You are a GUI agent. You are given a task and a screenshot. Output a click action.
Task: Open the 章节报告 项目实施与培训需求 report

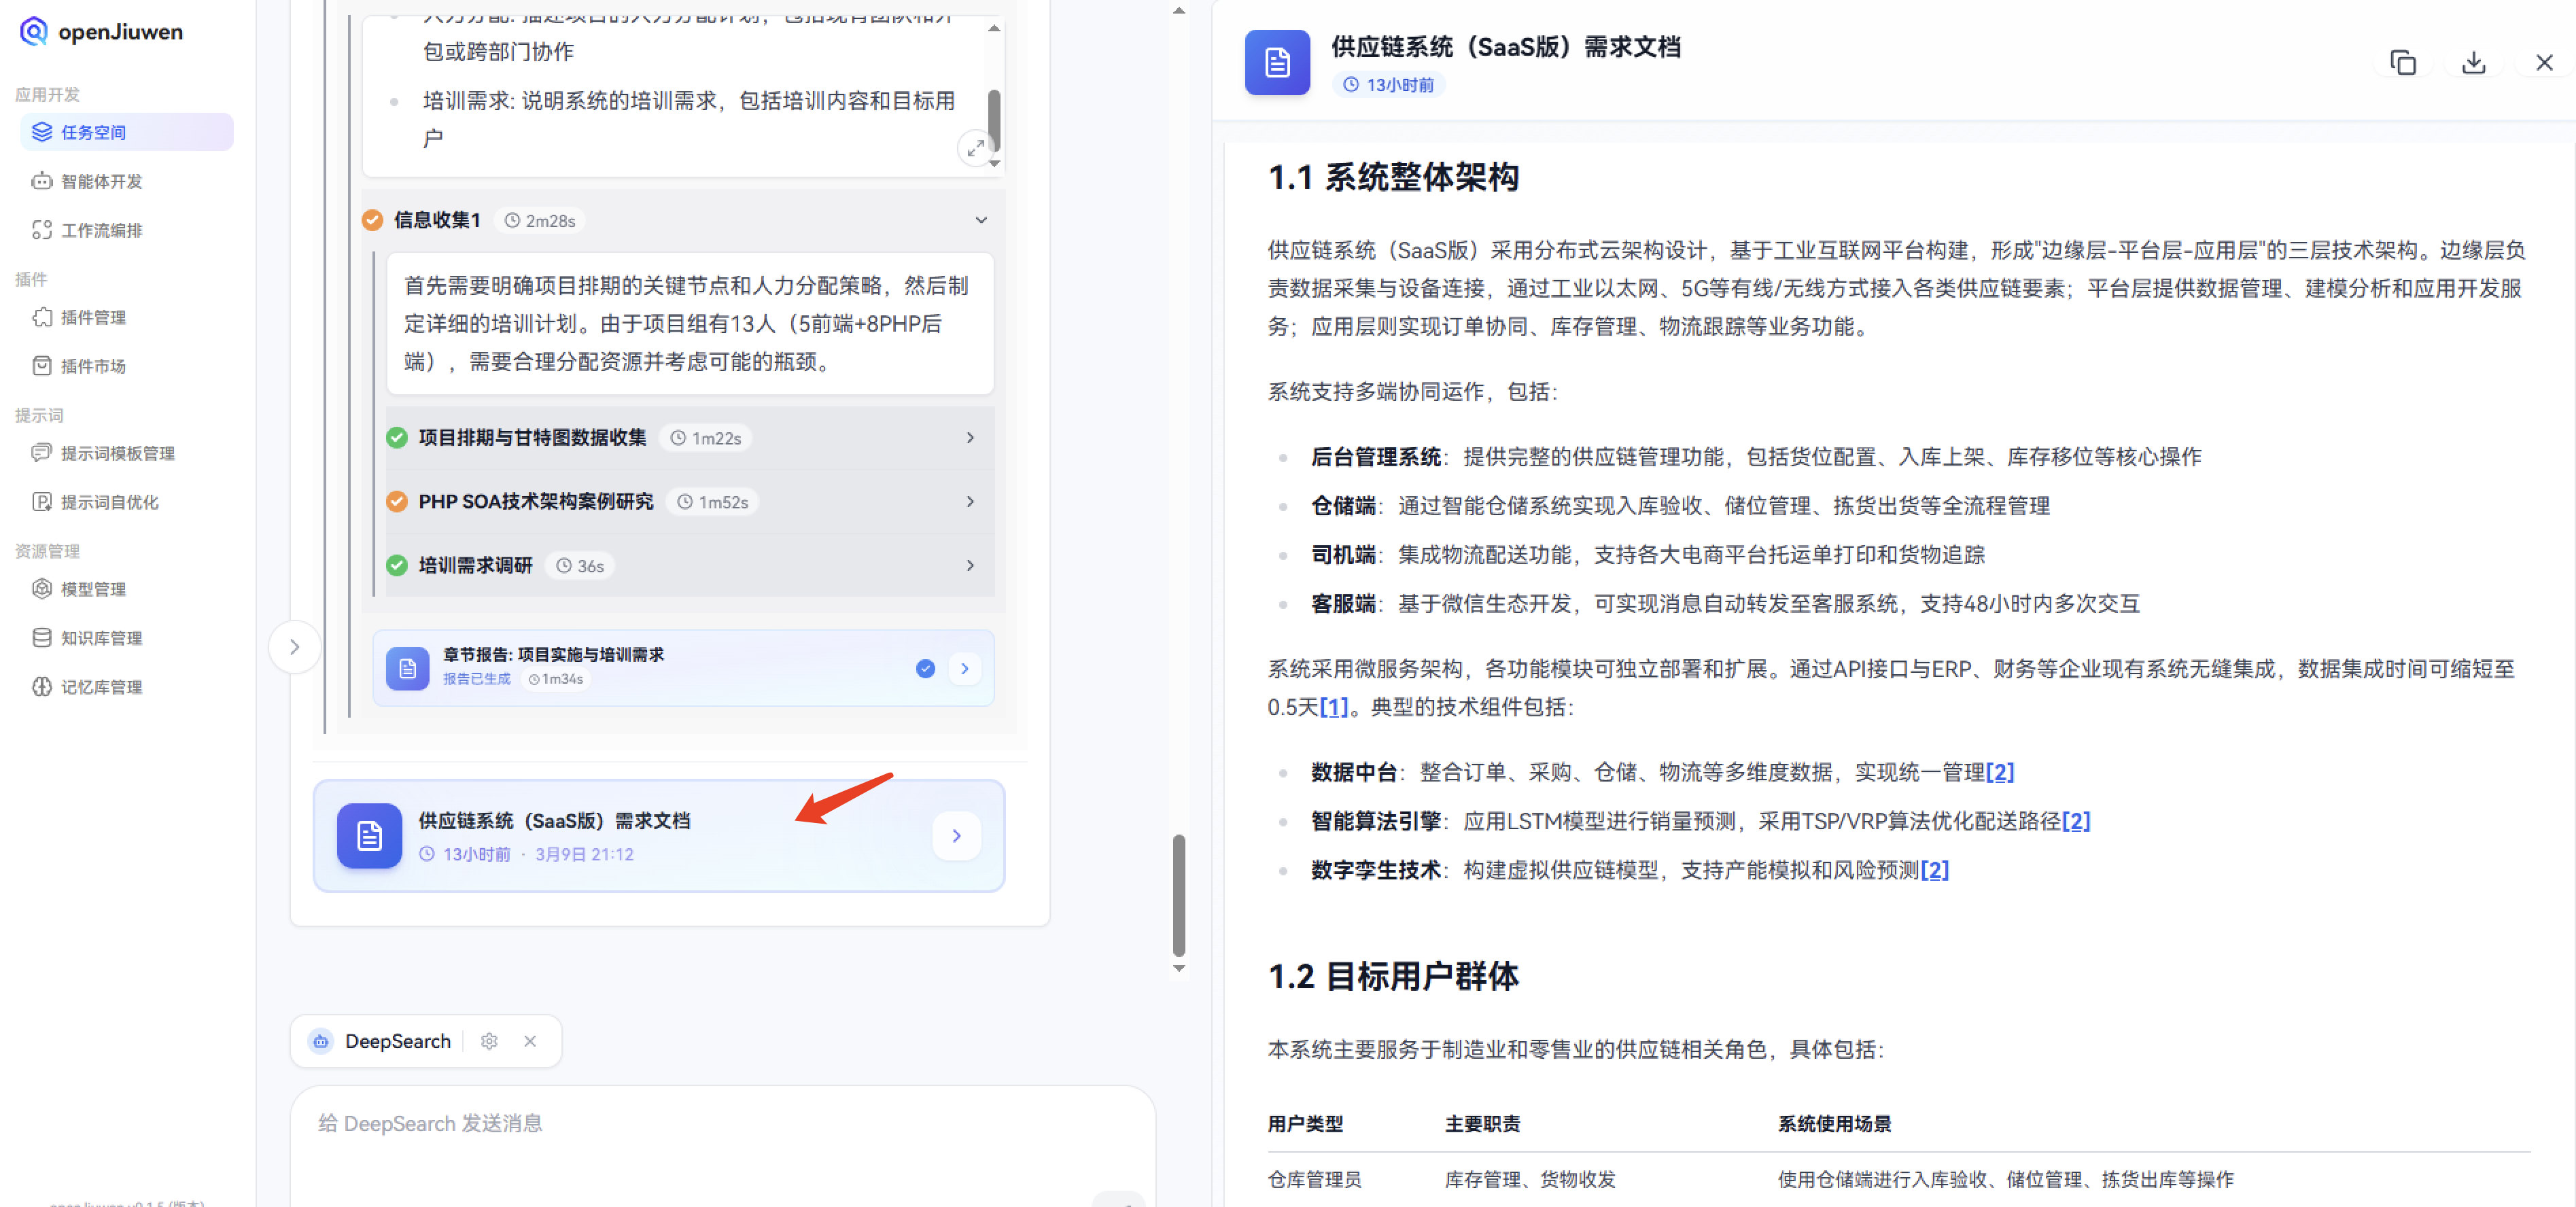click(683, 668)
